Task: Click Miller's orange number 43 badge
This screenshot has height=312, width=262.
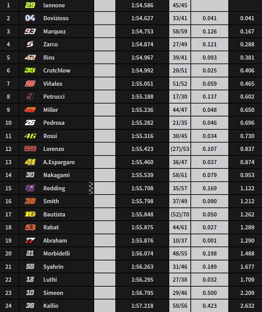Action: 30,110
